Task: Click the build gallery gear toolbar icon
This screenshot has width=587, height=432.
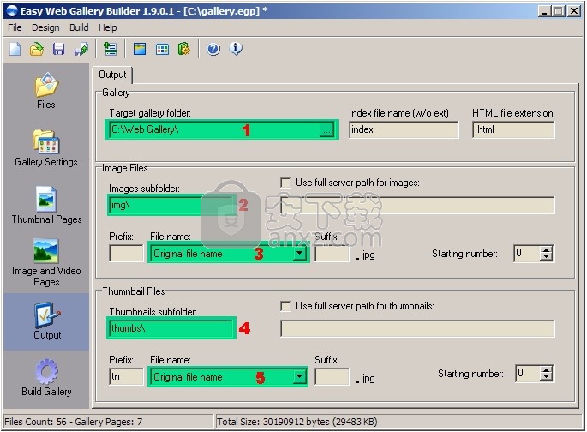Action: pos(183,49)
